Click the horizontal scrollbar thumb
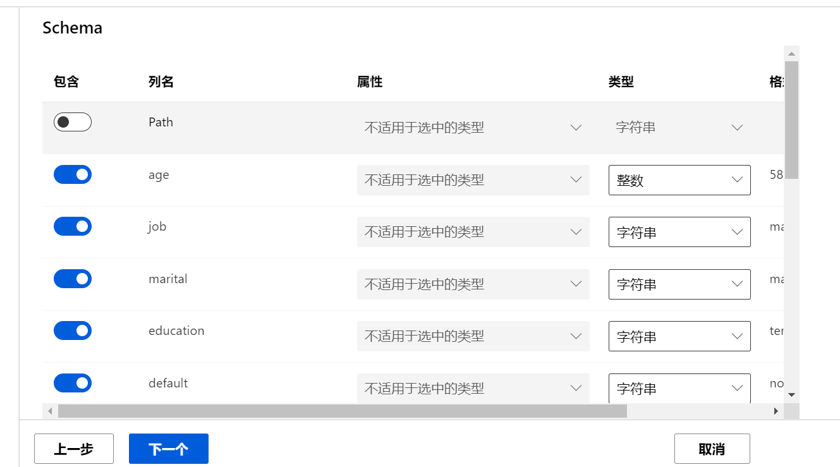This screenshot has height=467, width=840. point(342,411)
